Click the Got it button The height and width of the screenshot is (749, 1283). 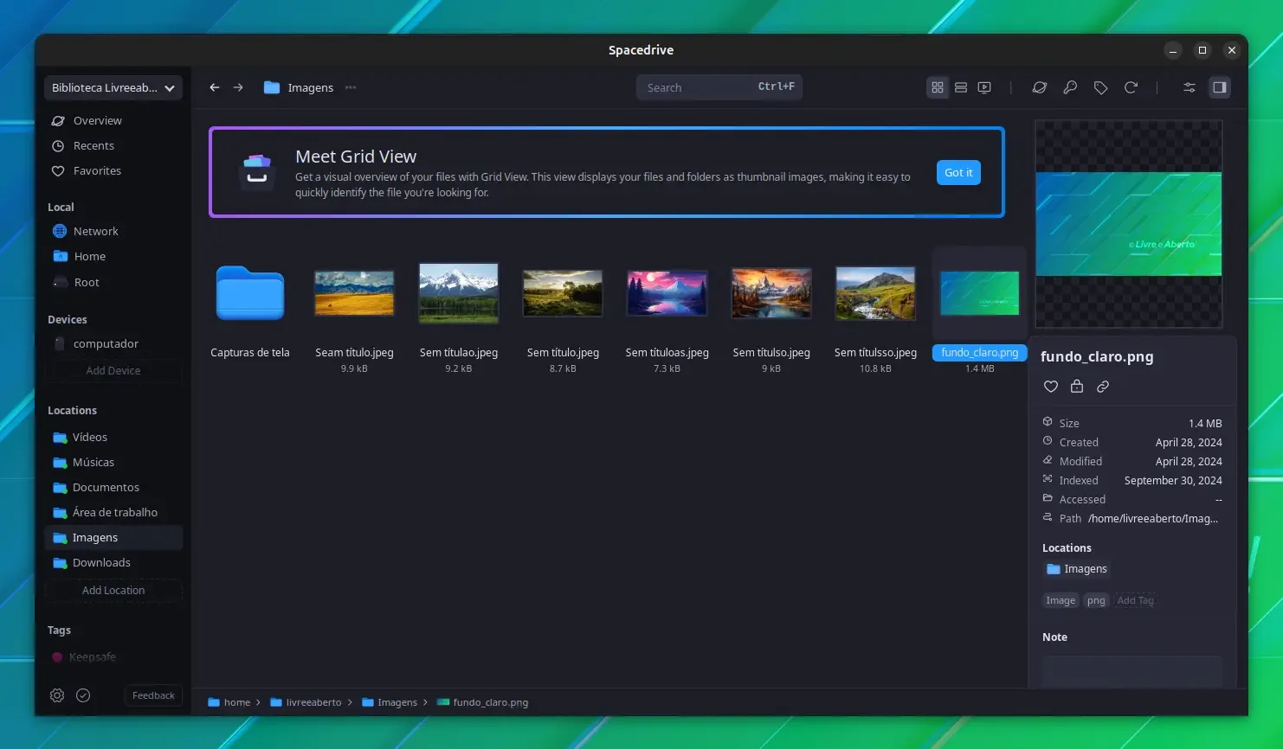click(958, 172)
